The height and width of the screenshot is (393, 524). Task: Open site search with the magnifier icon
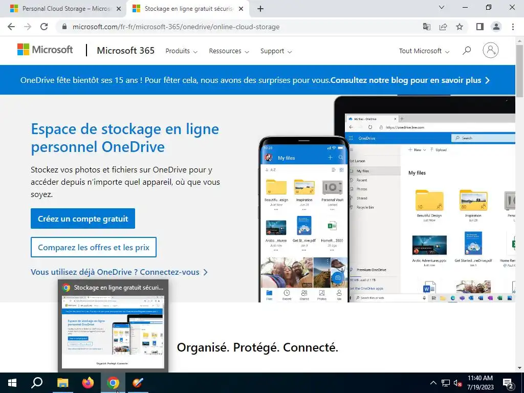pos(467,51)
